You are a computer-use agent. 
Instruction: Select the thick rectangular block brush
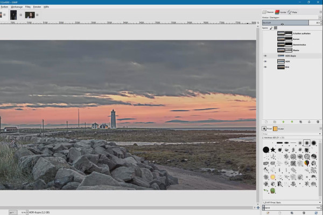click(x=279, y=143)
